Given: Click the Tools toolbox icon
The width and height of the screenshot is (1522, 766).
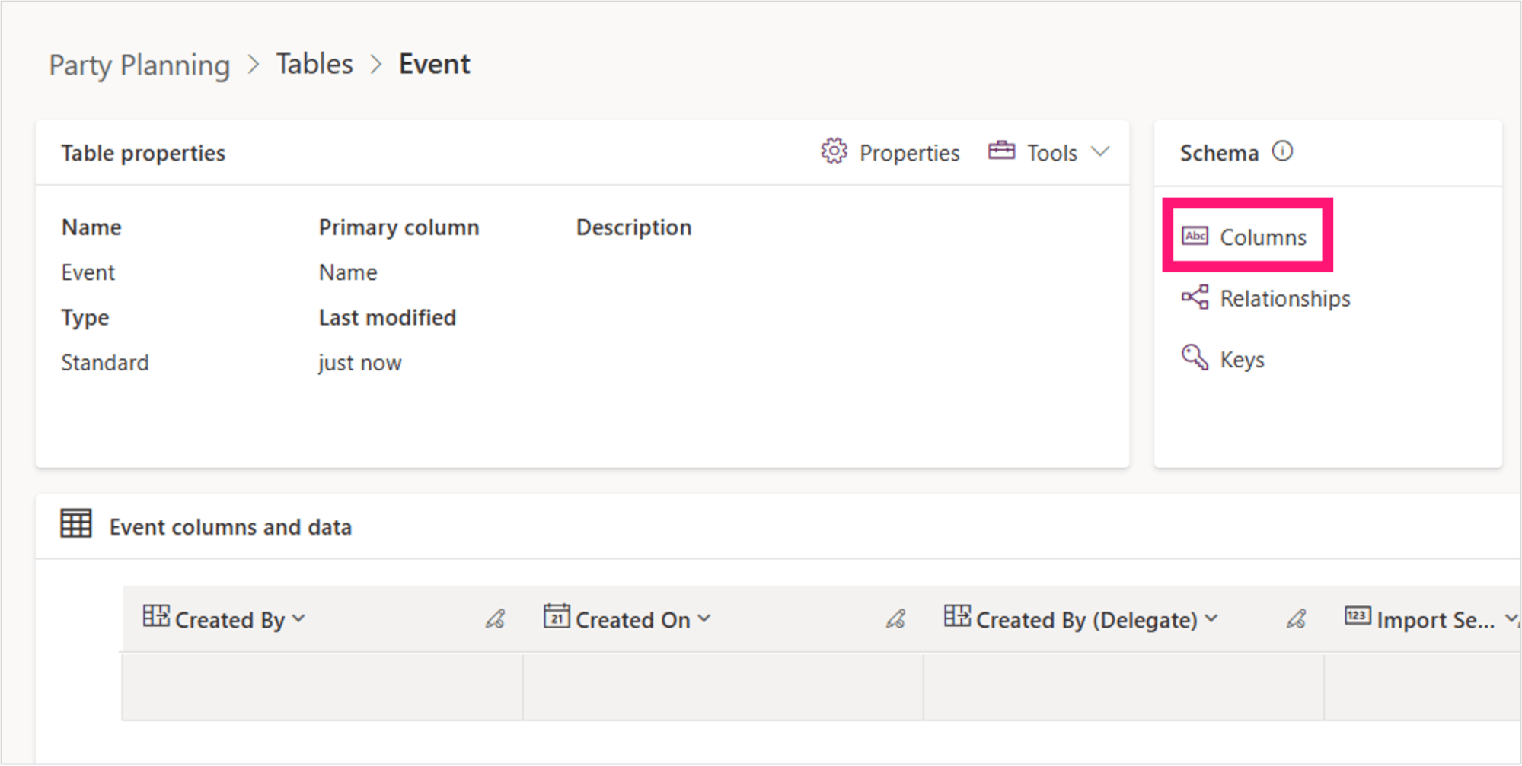Looking at the screenshot, I should tap(1001, 151).
